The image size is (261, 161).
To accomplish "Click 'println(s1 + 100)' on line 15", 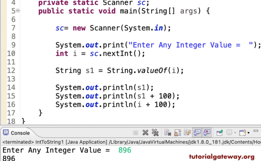I will [x=139, y=96].
